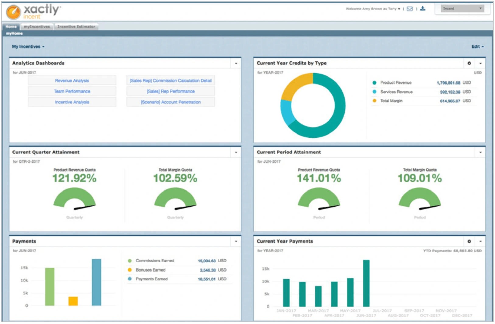Switch to the Incentive Estimator tab
The height and width of the screenshot is (324, 495).
[x=76, y=26]
